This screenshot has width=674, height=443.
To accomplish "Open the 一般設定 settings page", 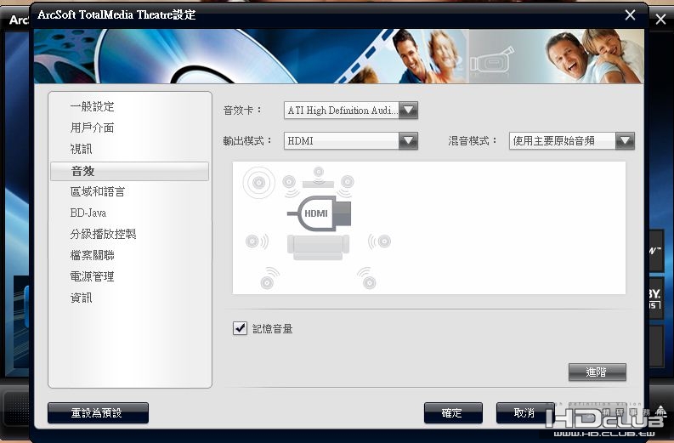I will [x=92, y=106].
